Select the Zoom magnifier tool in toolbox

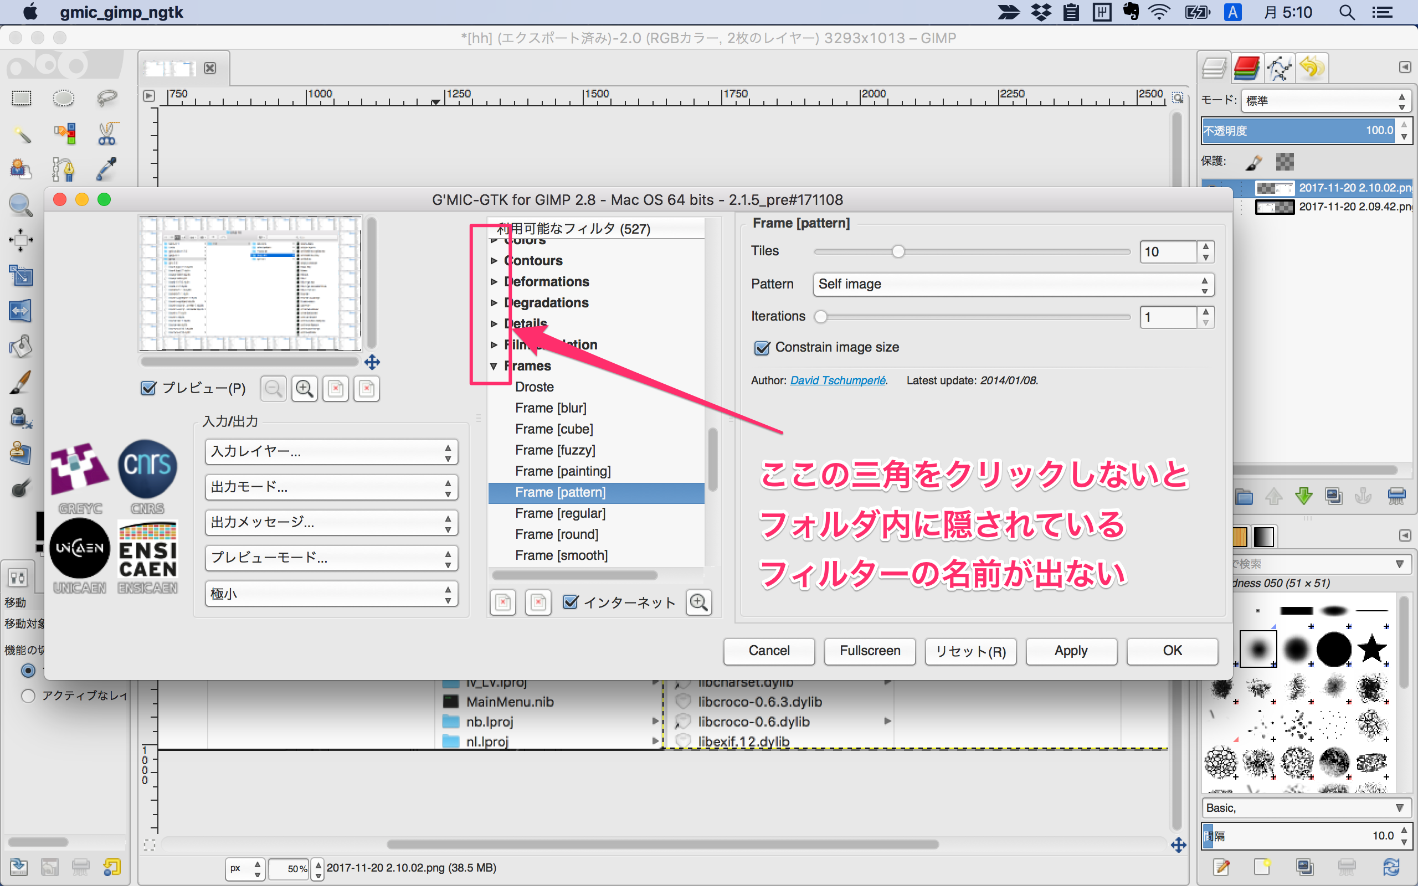(20, 204)
